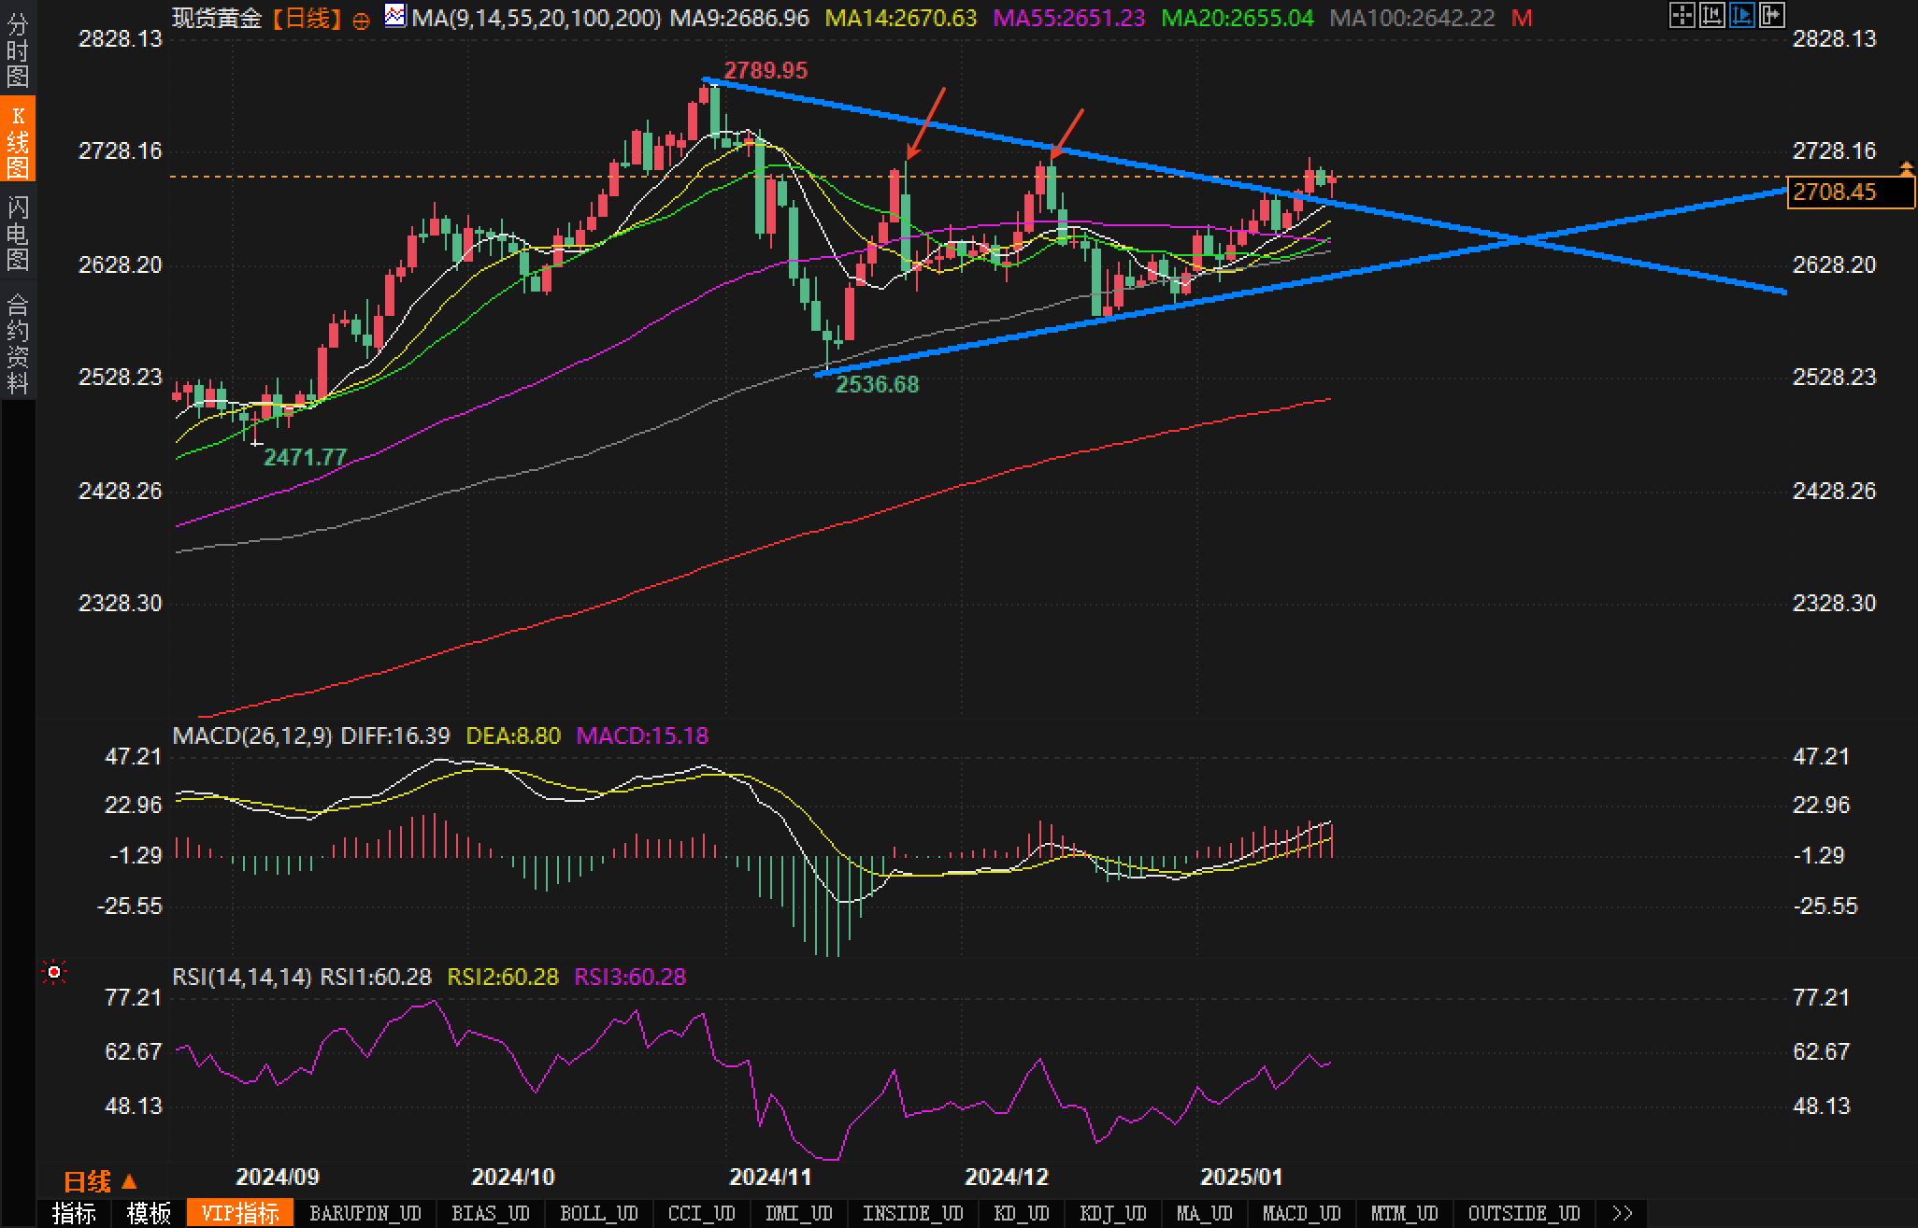Click the red sun icon beside RSI panel
The image size is (1918, 1228).
(54, 973)
